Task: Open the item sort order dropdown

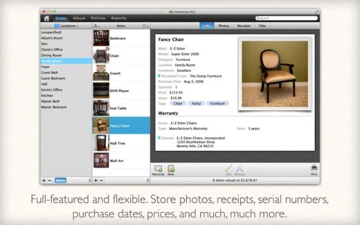Action: [97, 26]
